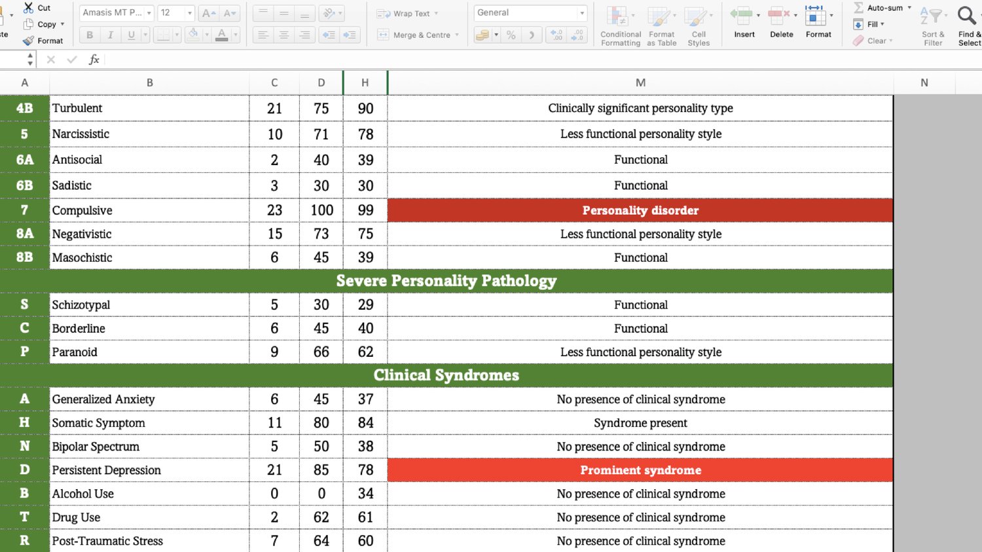
Task: Apply middle vertical alignment
Action: click(284, 12)
